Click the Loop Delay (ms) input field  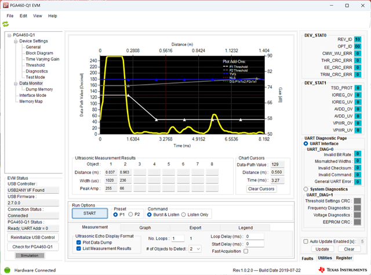[254, 236]
